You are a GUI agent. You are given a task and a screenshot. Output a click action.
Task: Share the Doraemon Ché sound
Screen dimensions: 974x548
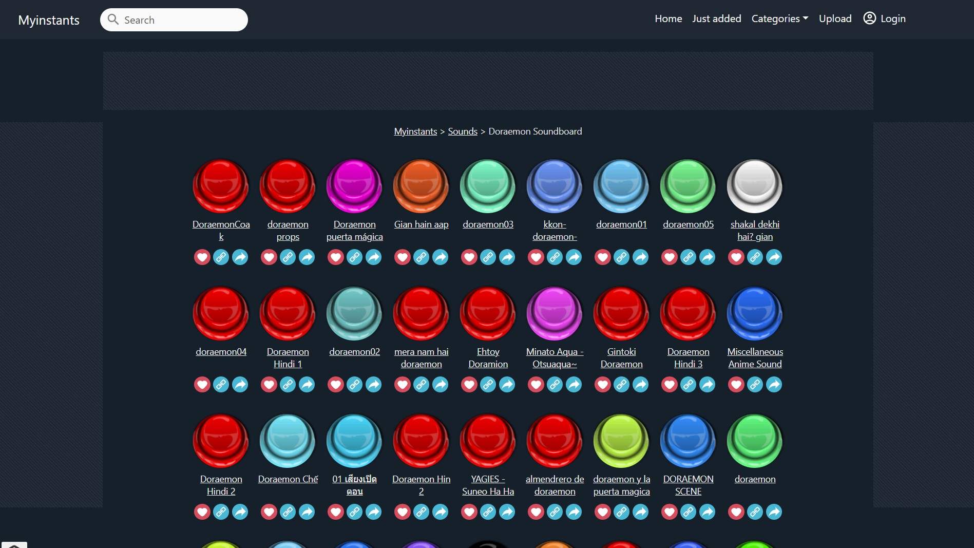307,512
